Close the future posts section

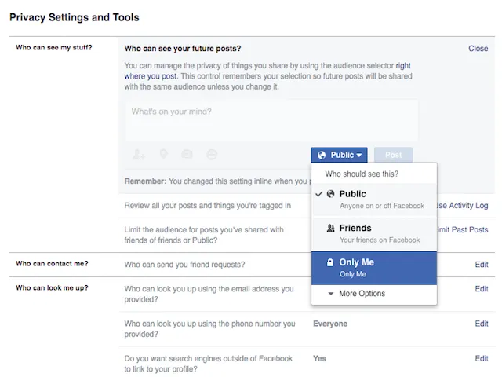478,49
